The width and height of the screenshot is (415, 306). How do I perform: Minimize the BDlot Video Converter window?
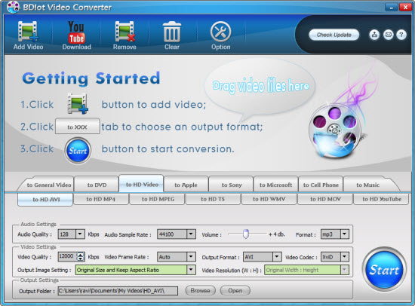click(x=392, y=7)
